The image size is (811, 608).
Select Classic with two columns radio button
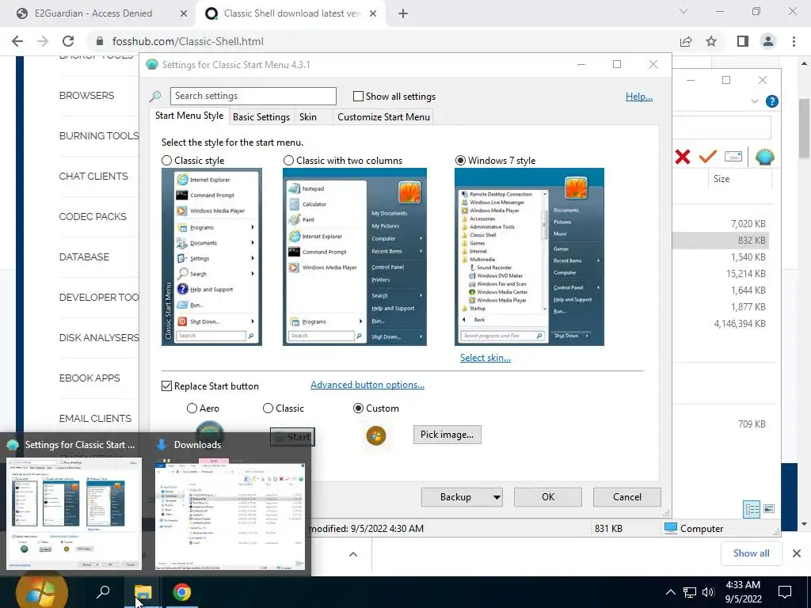288,161
